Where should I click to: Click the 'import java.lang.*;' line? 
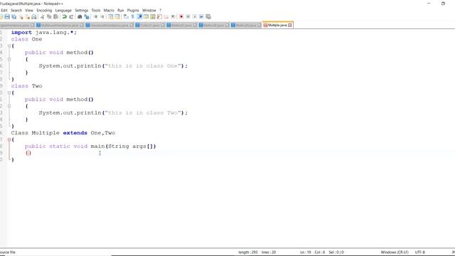pyautogui.click(x=44, y=33)
